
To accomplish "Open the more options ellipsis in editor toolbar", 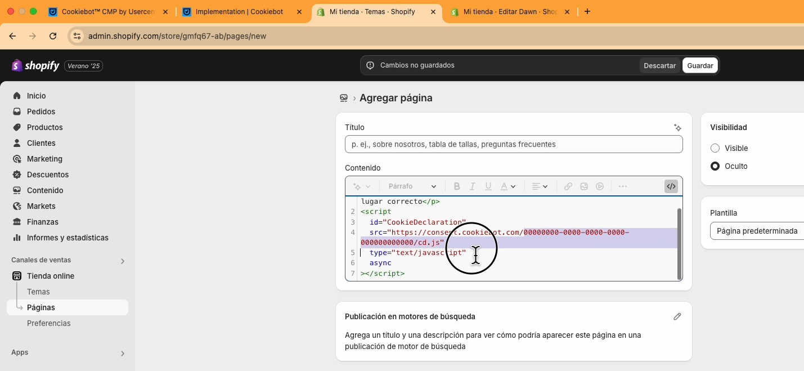I will pyautogui.click(x=622, y=186).
